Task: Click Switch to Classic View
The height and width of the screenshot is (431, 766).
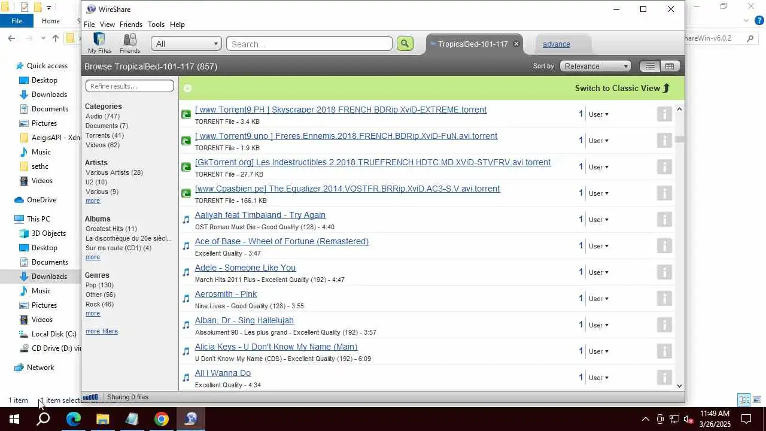Action: 622,88
